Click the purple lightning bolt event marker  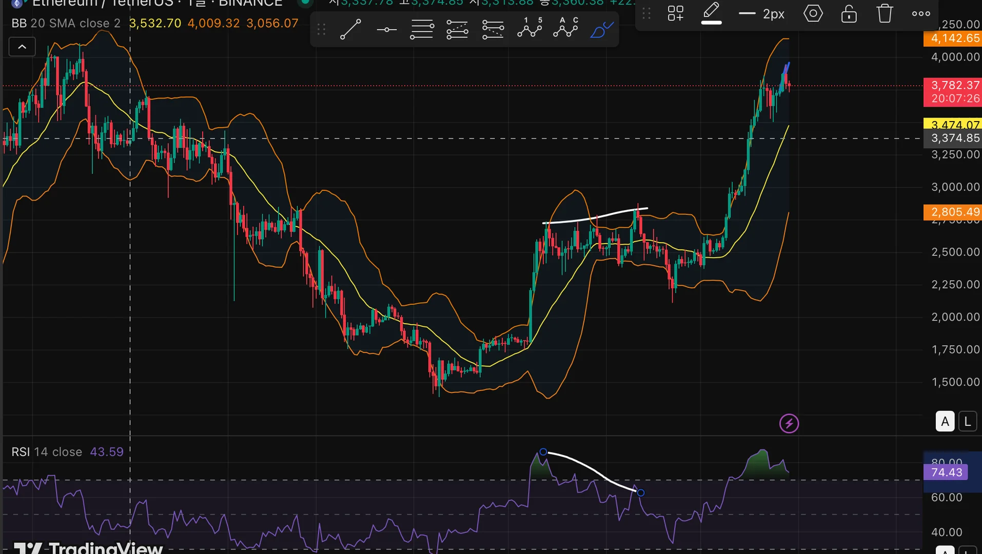coord(789,424)
